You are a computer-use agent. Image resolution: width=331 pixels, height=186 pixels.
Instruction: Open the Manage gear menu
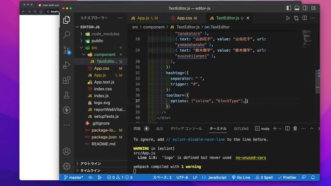point(67,166)
